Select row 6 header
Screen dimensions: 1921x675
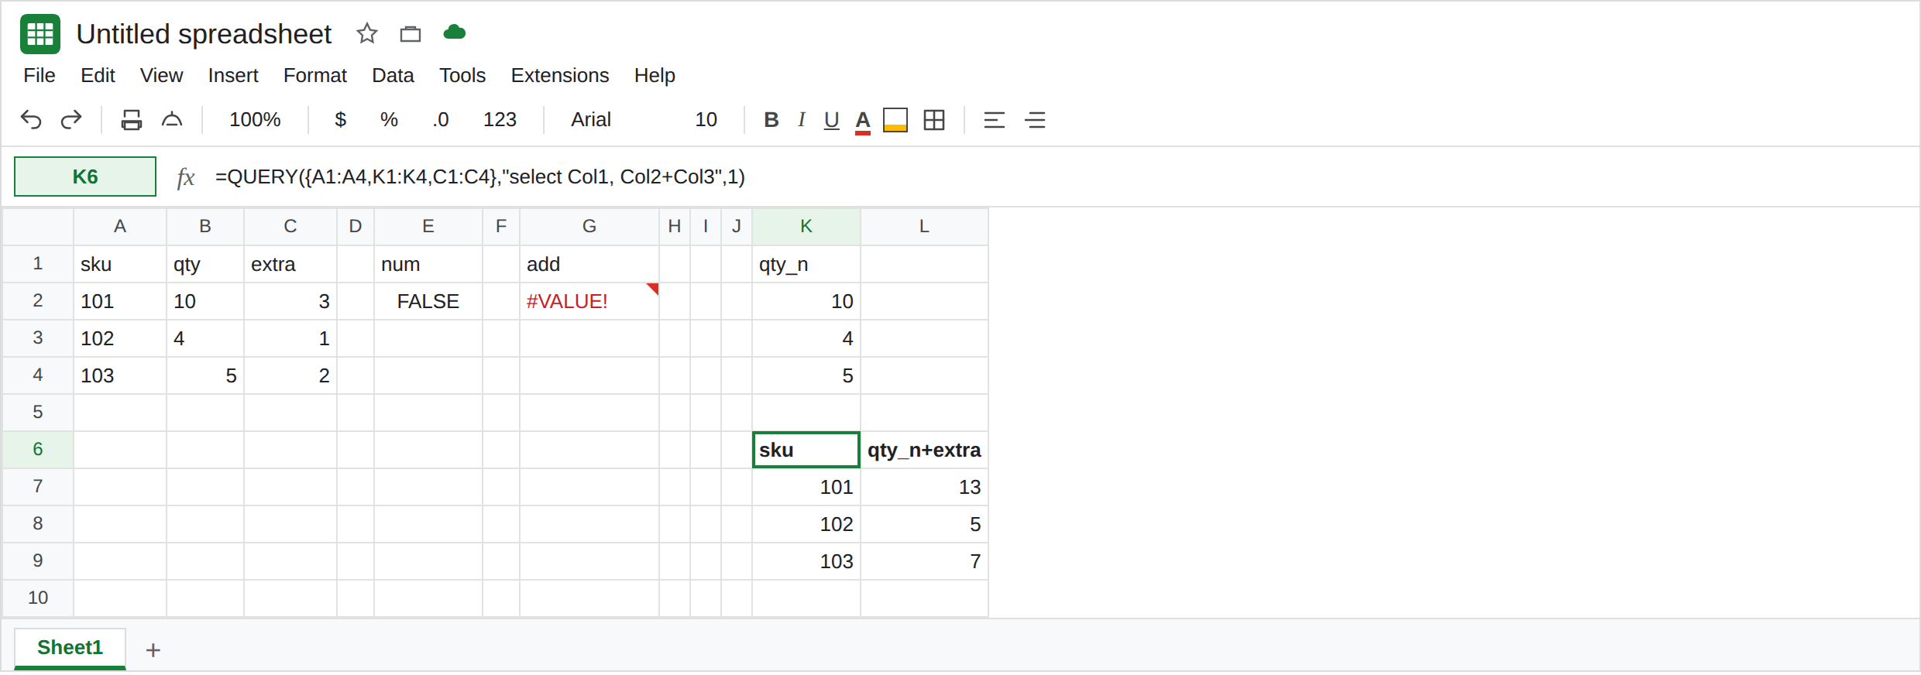38,449
